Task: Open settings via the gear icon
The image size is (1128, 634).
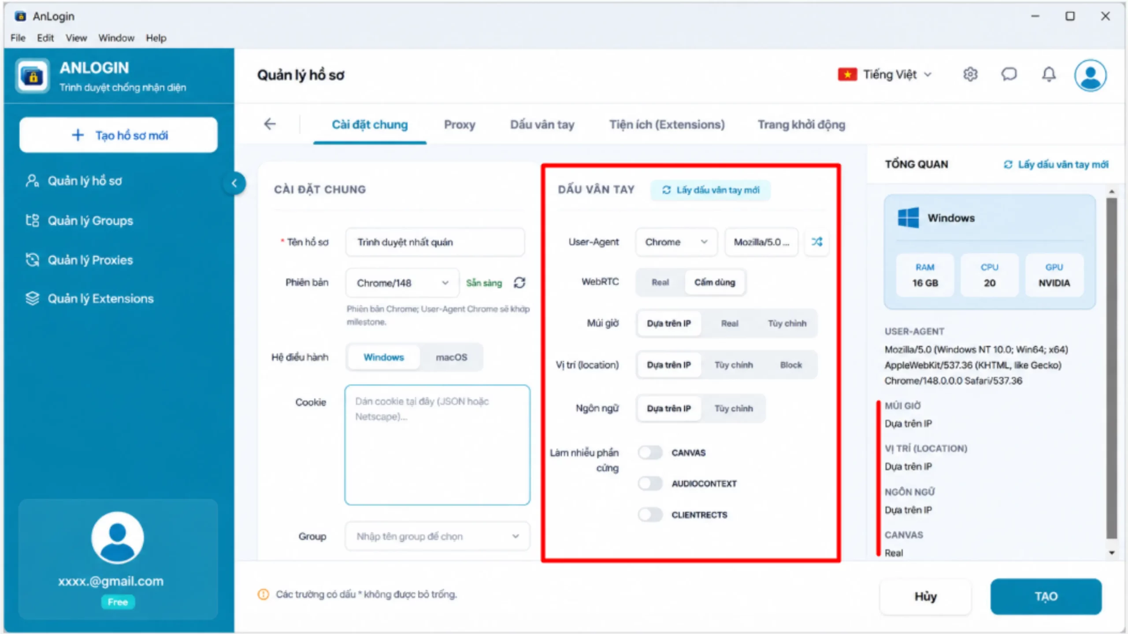Action: (970, 74)
